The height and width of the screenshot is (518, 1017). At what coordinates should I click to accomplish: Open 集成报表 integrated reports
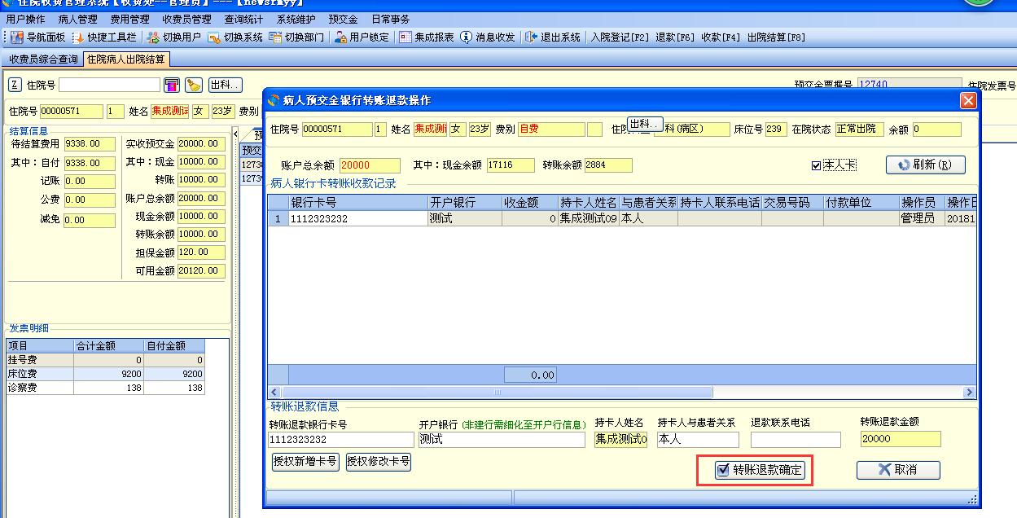[427, 37]
